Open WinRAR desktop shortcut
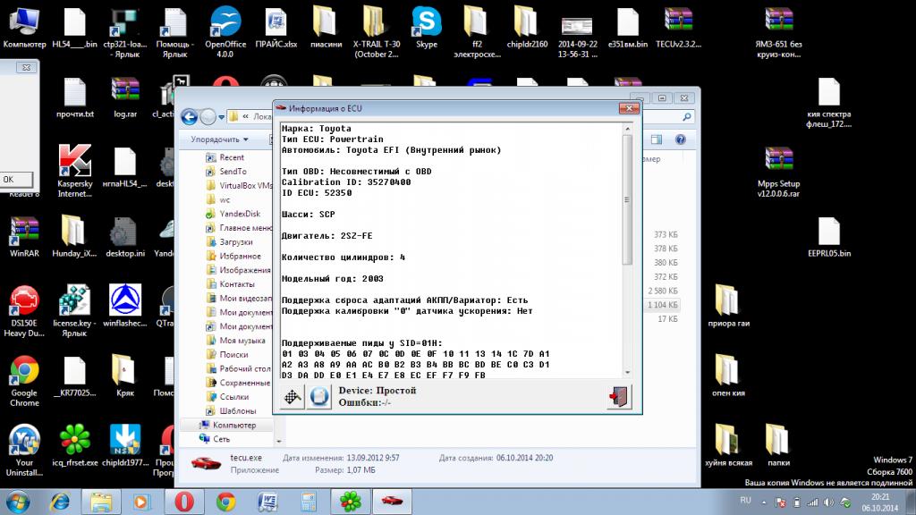The image size is (916, 515). (24, 236)
